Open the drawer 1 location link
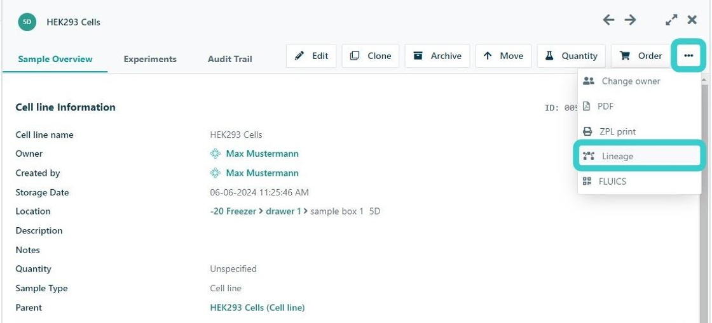 point(284,211)
